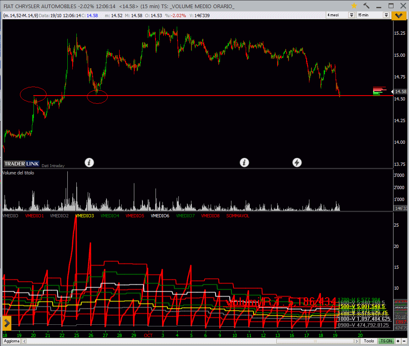409x346 pixels.
Task: Click the window title FIAT CHRYSLER AUTOMOBILES
Action: [40, 6]
